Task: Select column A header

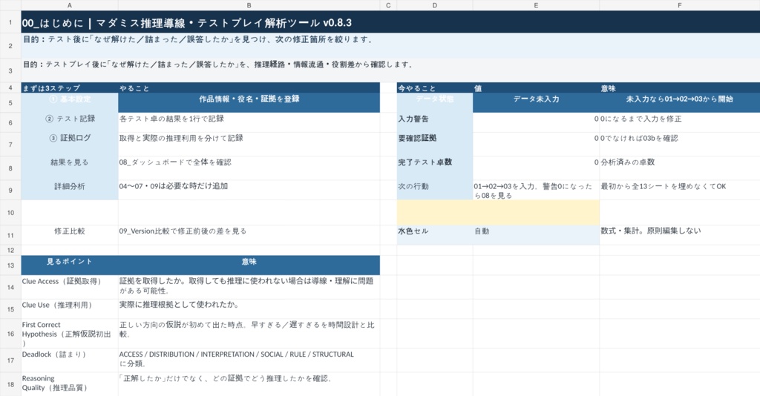Action: point(69,5)
